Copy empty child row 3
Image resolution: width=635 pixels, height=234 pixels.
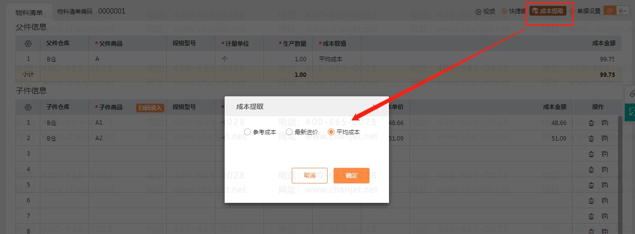point(605,154)
